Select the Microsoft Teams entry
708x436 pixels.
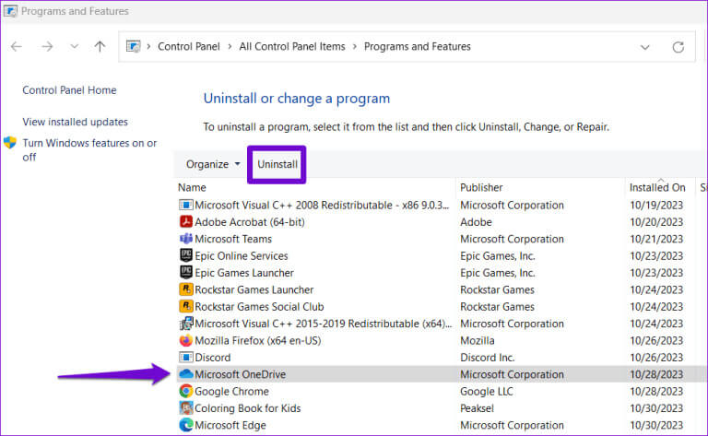coord(233,239)
